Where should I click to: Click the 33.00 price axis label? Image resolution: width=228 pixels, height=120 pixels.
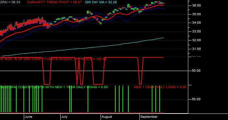[196, 31]
